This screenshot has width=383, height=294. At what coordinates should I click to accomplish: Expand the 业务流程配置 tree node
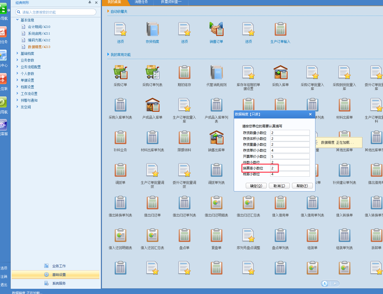tap(17, 67)
